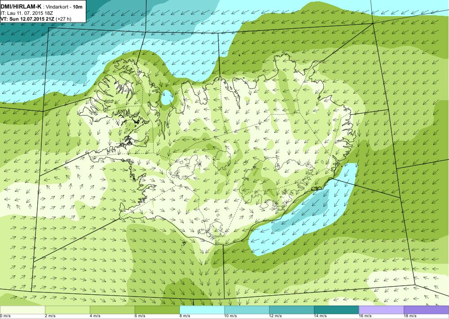Click the 16–18 m/s light purple legend swatch
The height and width of the screenshot is (319, 449).
pos(381,310)
